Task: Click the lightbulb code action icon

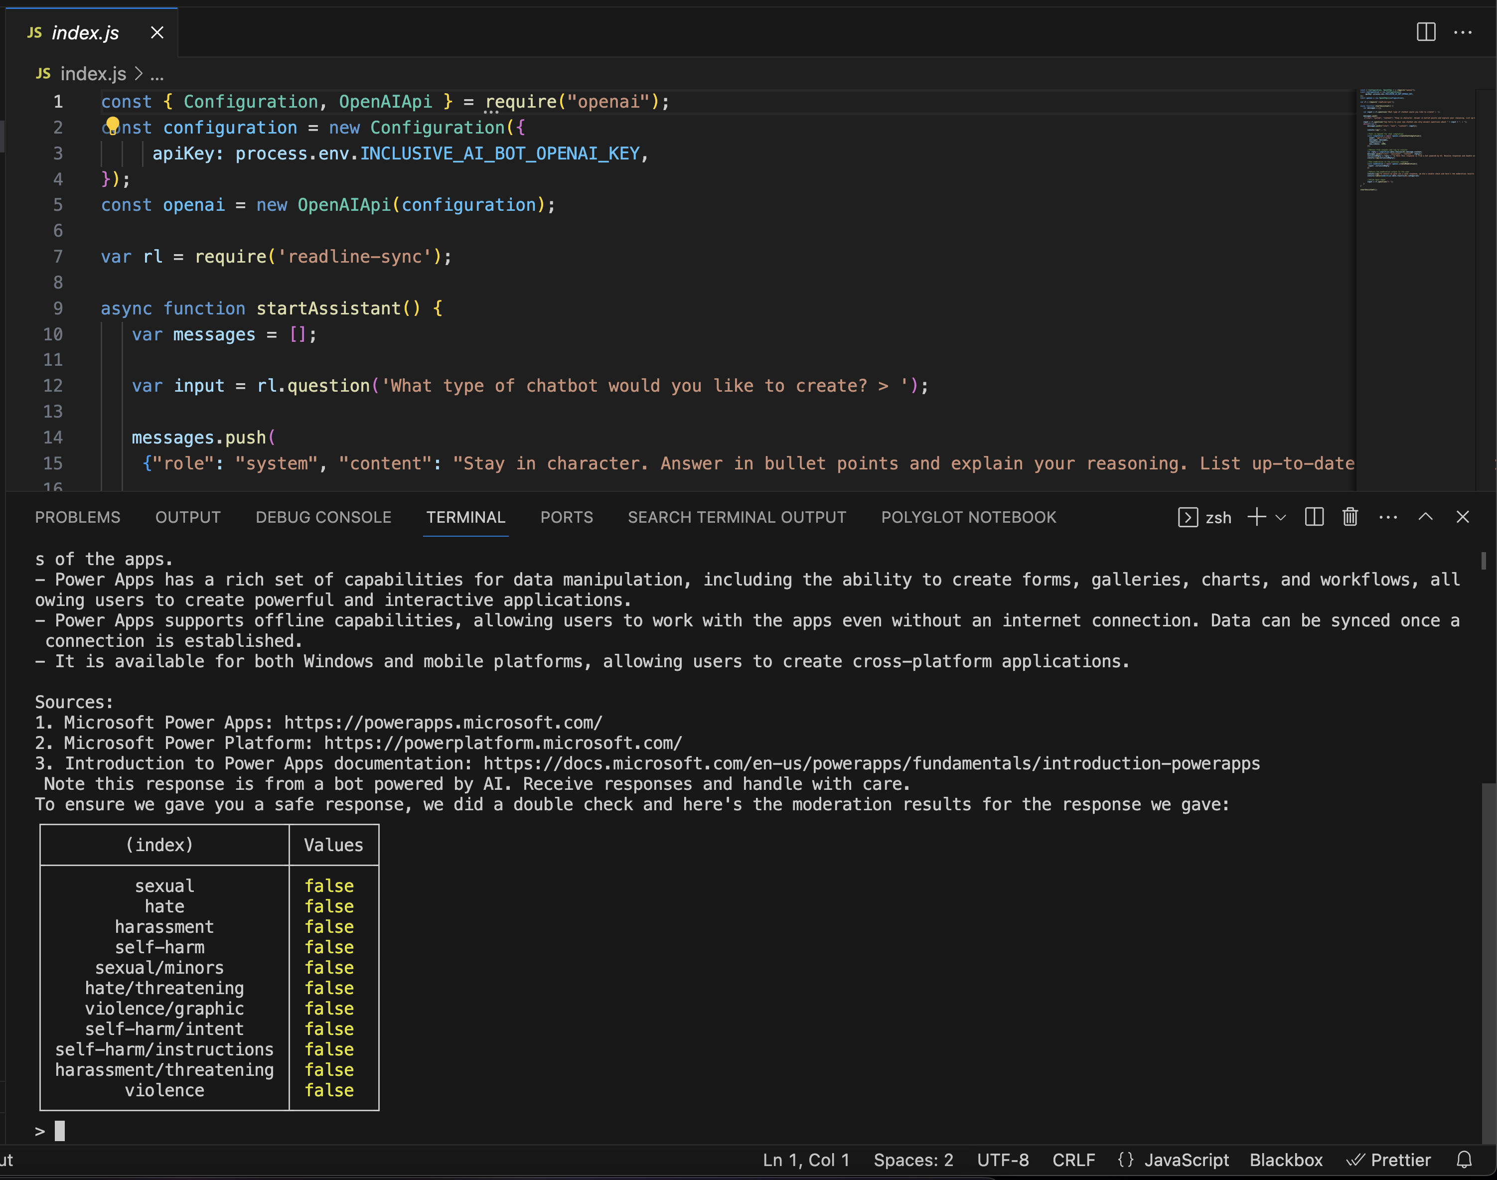Action: click(x=113, y=125)
